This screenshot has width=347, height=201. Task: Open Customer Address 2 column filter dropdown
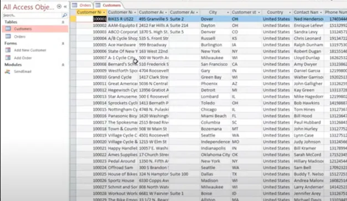click(197, 12)
